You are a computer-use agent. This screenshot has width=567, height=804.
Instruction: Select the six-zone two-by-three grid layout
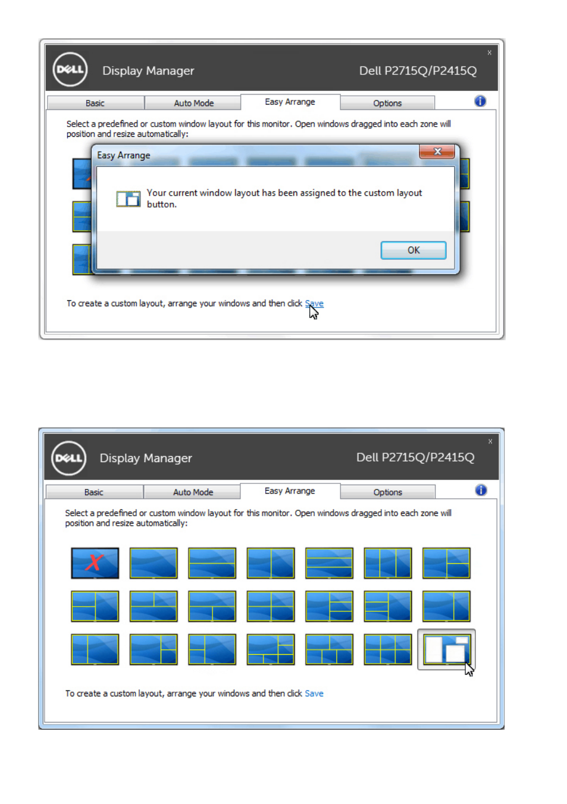(x=387, y=649)
